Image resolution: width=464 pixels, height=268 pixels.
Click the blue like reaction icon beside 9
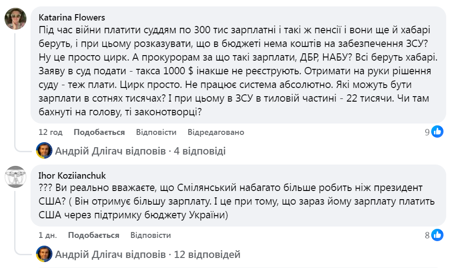438,132
